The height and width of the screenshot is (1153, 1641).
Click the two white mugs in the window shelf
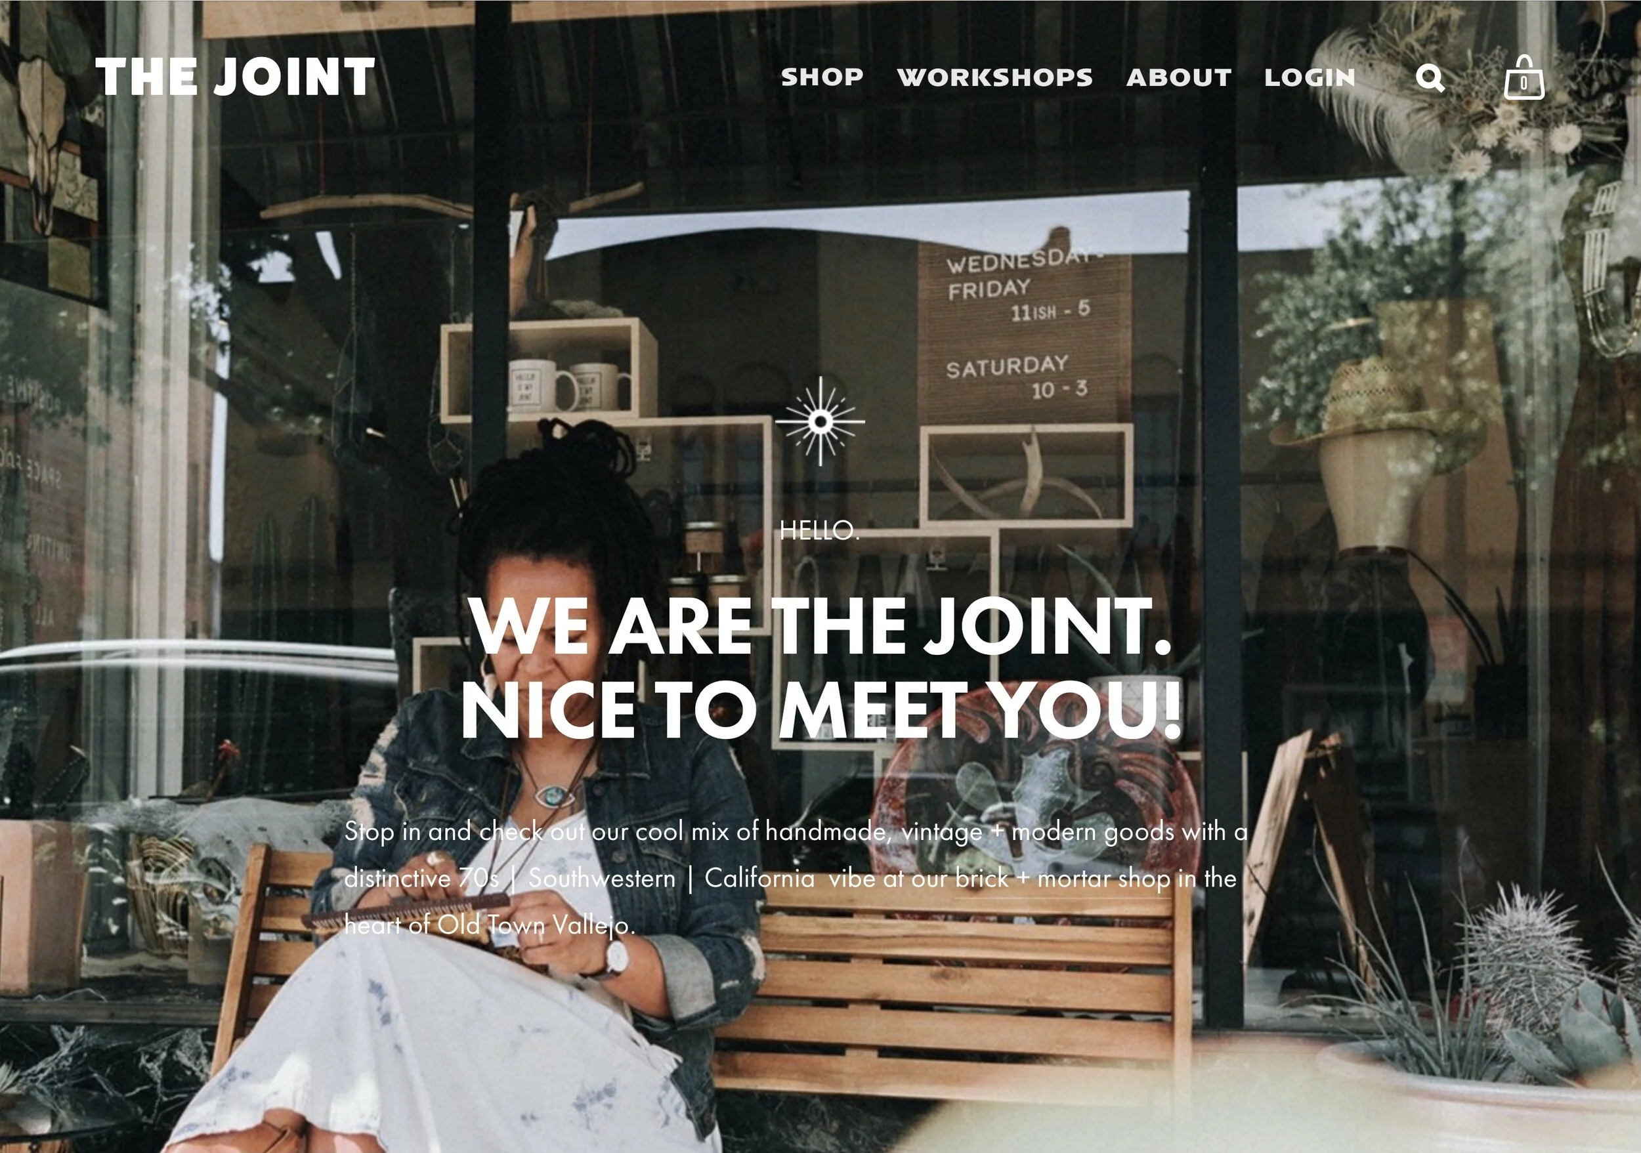[x=569, y=386]
